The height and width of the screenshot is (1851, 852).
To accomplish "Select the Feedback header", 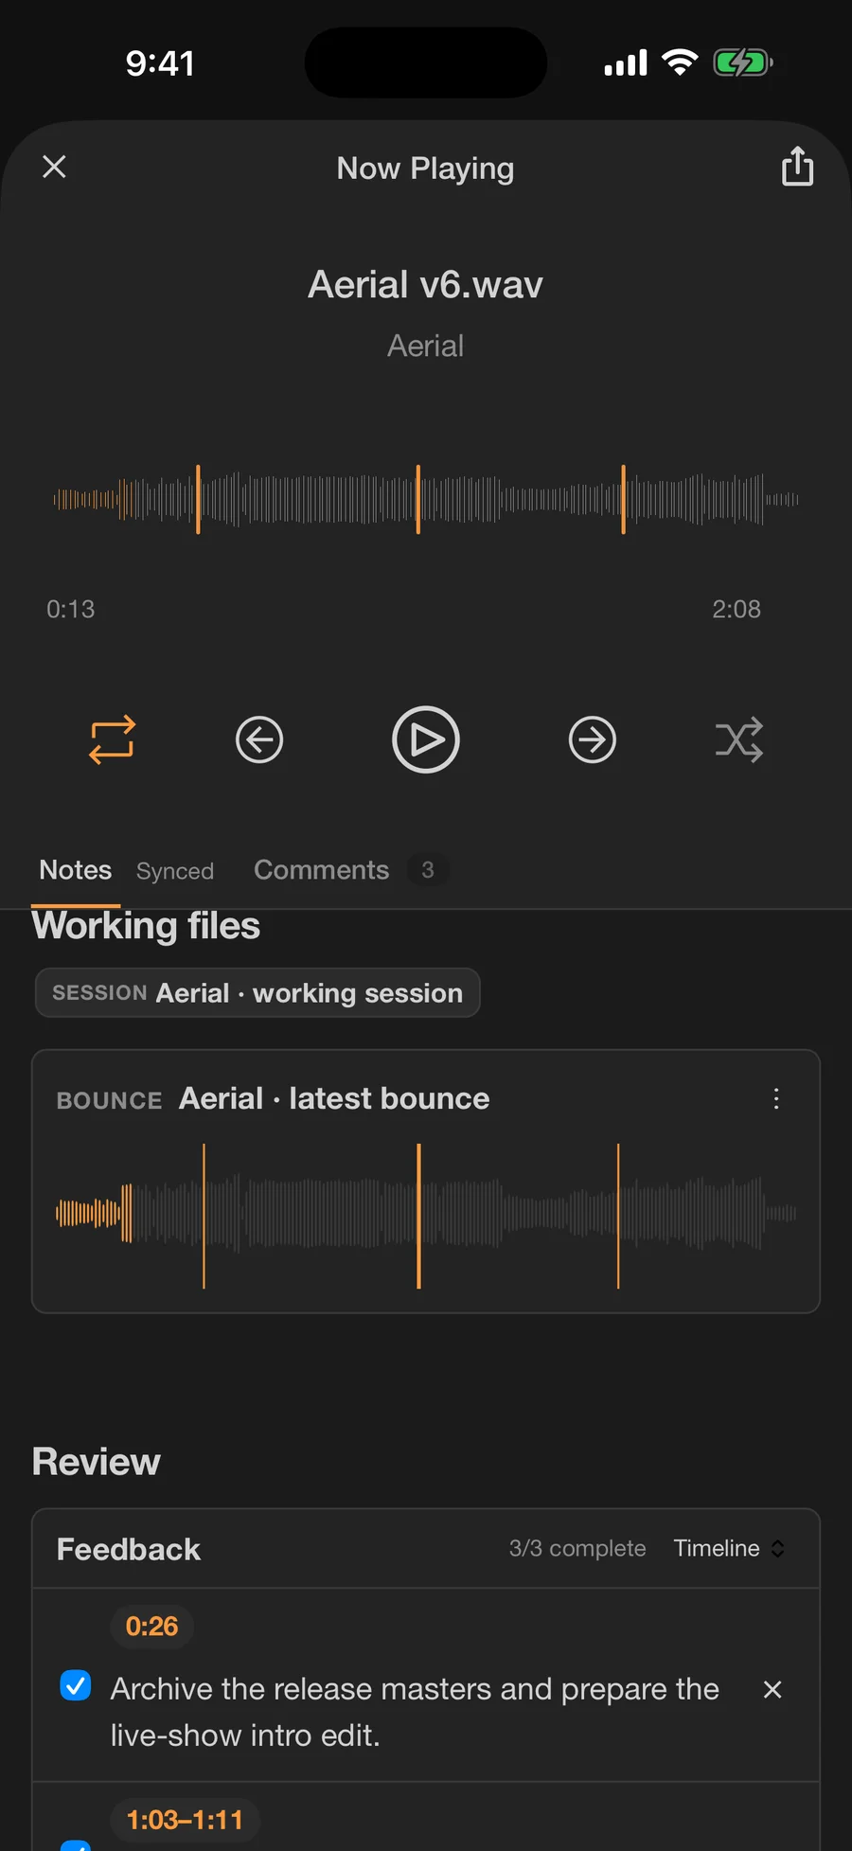I will (129, 1549).
